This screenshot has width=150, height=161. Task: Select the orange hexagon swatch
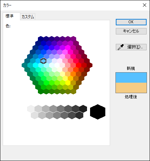click(x=73, y=74)
